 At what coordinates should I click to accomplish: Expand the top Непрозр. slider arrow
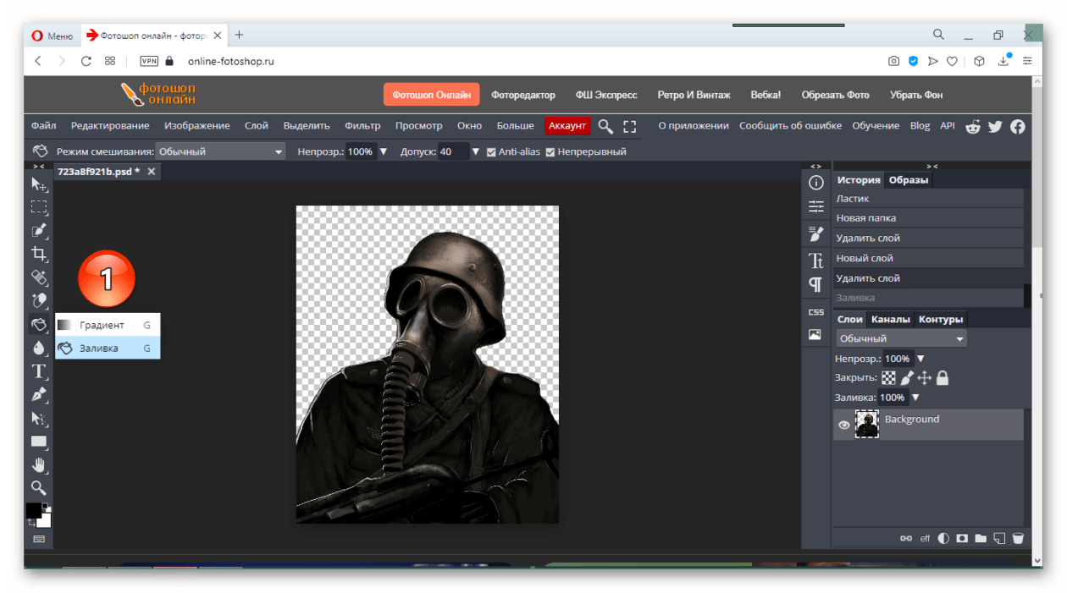coord(383,152)
